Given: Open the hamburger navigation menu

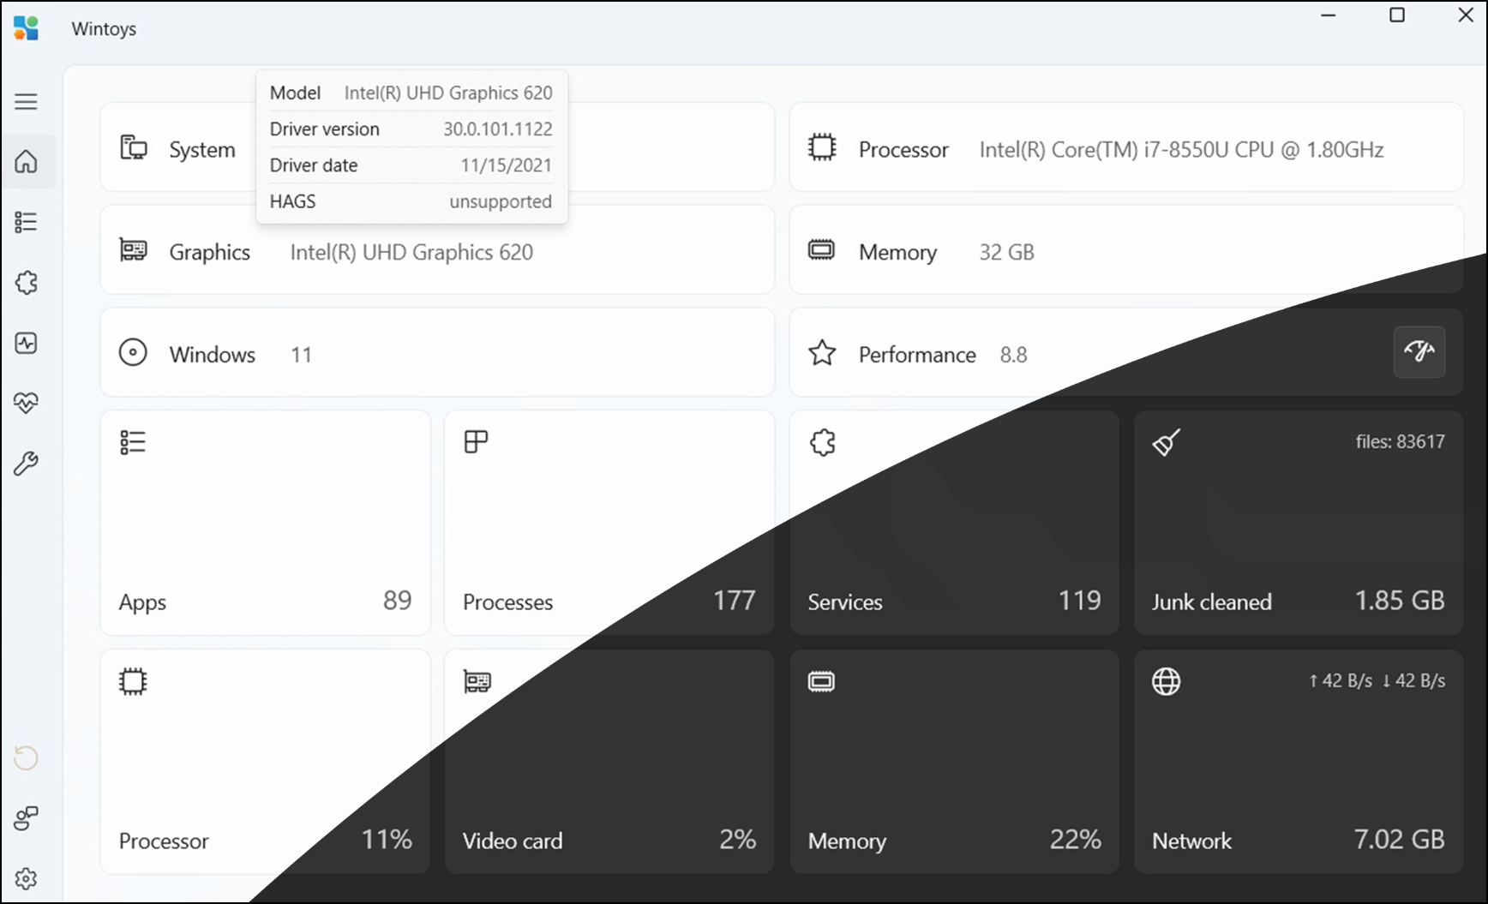Looking at the screenshot, I should tap(26, 101).
